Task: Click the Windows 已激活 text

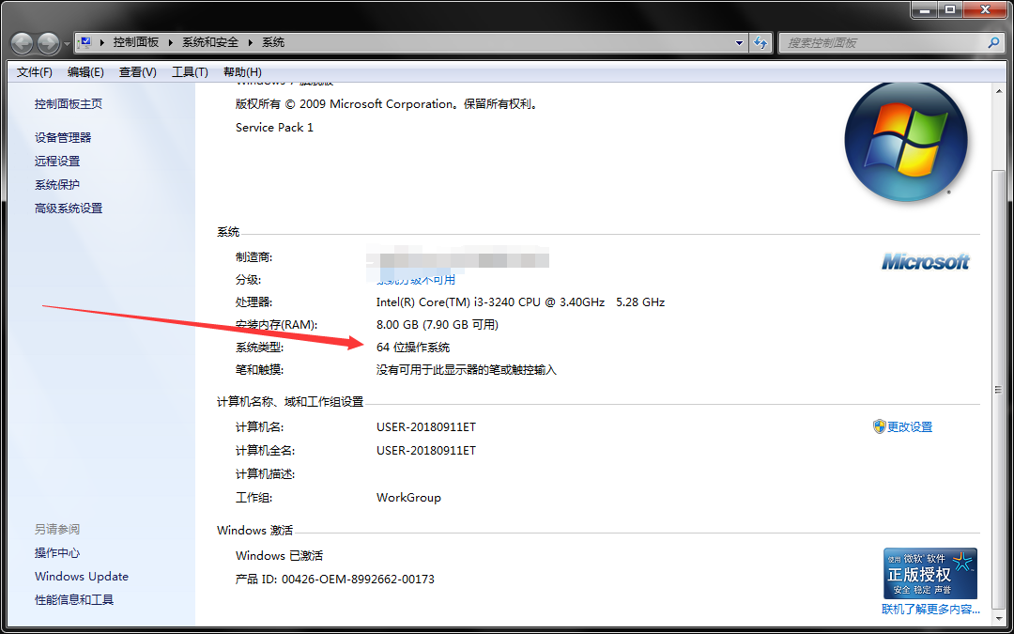Action: [279, 555]
